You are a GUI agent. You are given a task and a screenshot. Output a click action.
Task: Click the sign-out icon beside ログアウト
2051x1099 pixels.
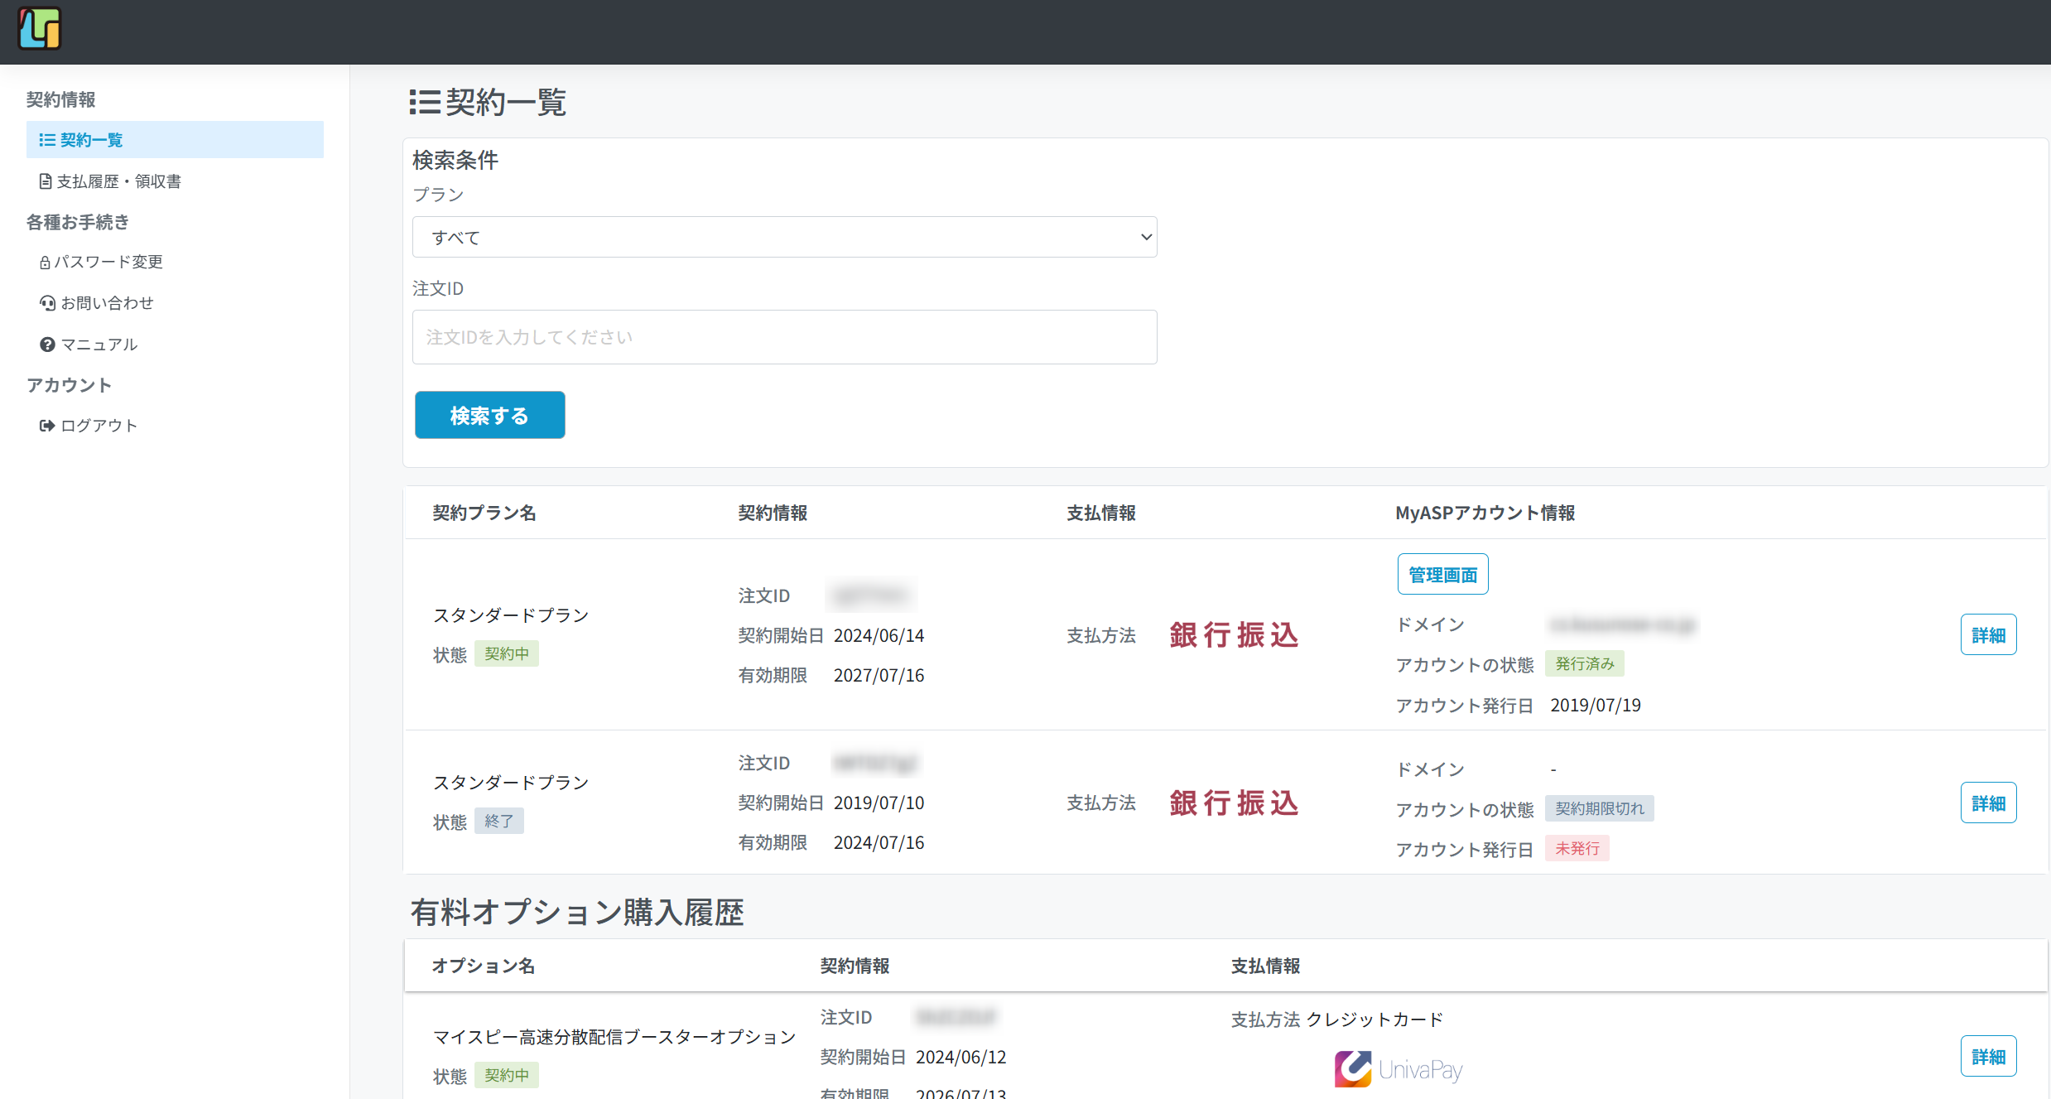[47, 426]
